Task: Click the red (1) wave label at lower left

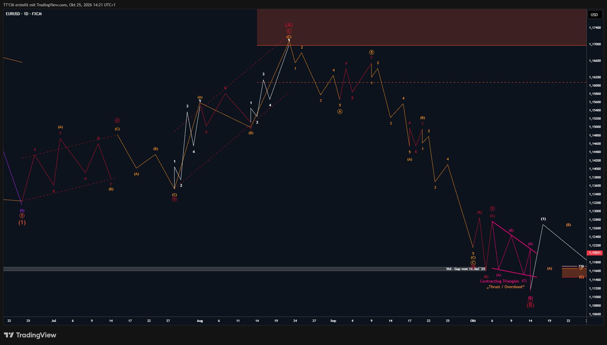Action: [22, 222]
